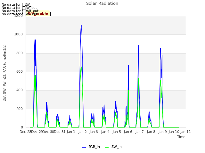
Task: Click the 1000 y-axis tick label
Action: [x=19, y=34]
